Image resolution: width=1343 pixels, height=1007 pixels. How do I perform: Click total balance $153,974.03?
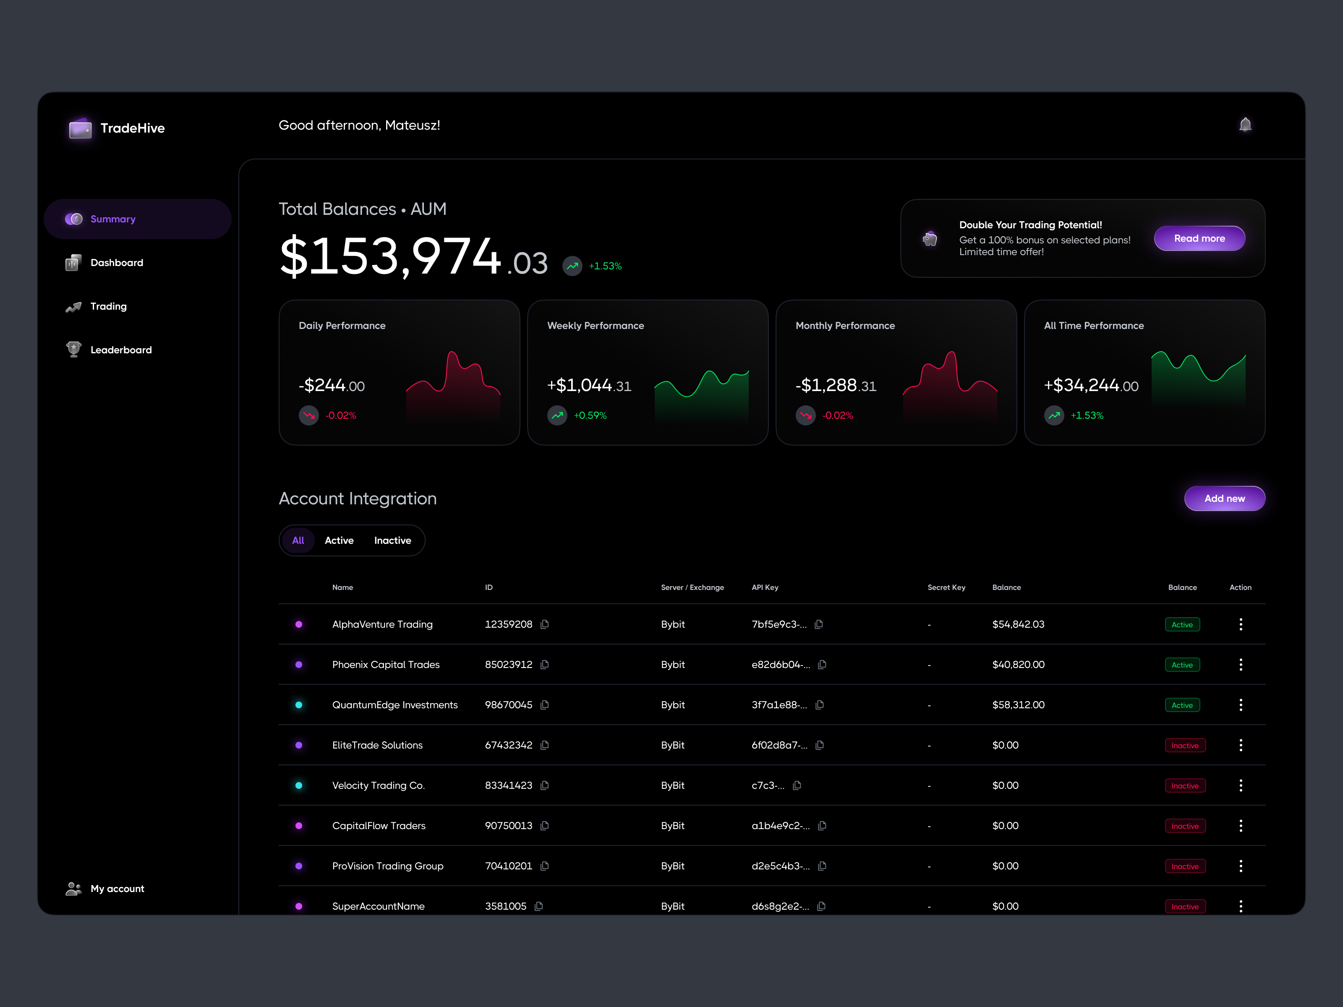pyautogui.click(x=413, y=256)
